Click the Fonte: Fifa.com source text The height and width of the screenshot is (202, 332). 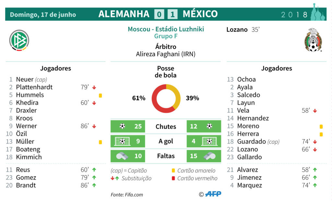(127, 195)
